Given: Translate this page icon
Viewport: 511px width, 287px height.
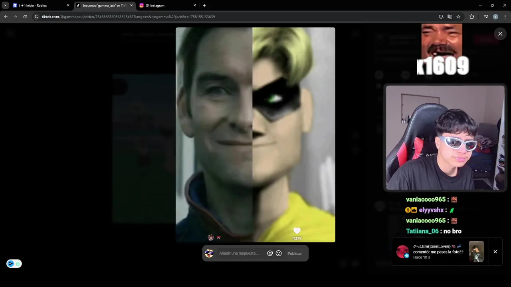Looking at the screenshot, I should 450,17.
